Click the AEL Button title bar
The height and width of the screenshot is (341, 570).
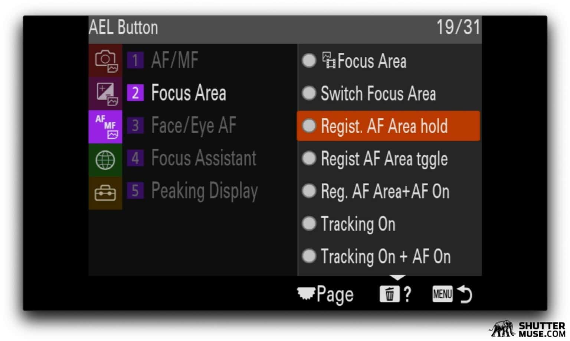pyautogui.click(x=123, y=27)
